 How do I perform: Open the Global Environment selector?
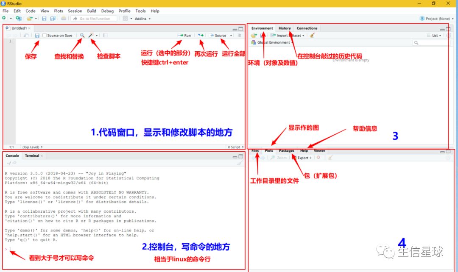[x=272, y=42]
